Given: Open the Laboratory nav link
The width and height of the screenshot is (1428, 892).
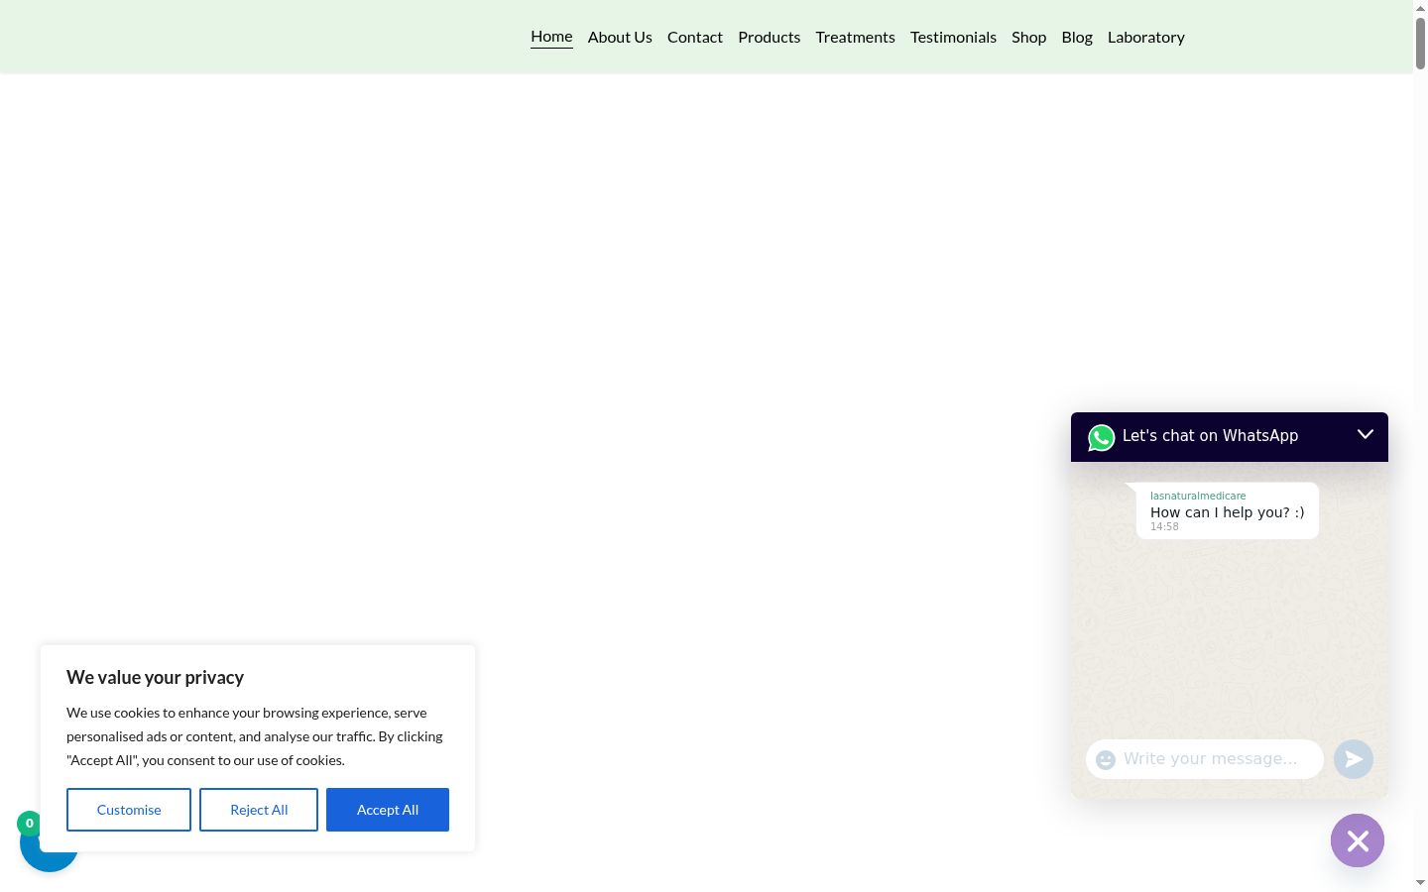Looking at the screenshot, I should [1146, 37].
